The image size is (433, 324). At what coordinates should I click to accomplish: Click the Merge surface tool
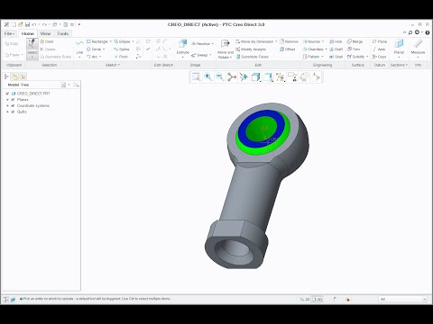pos(355,41)
